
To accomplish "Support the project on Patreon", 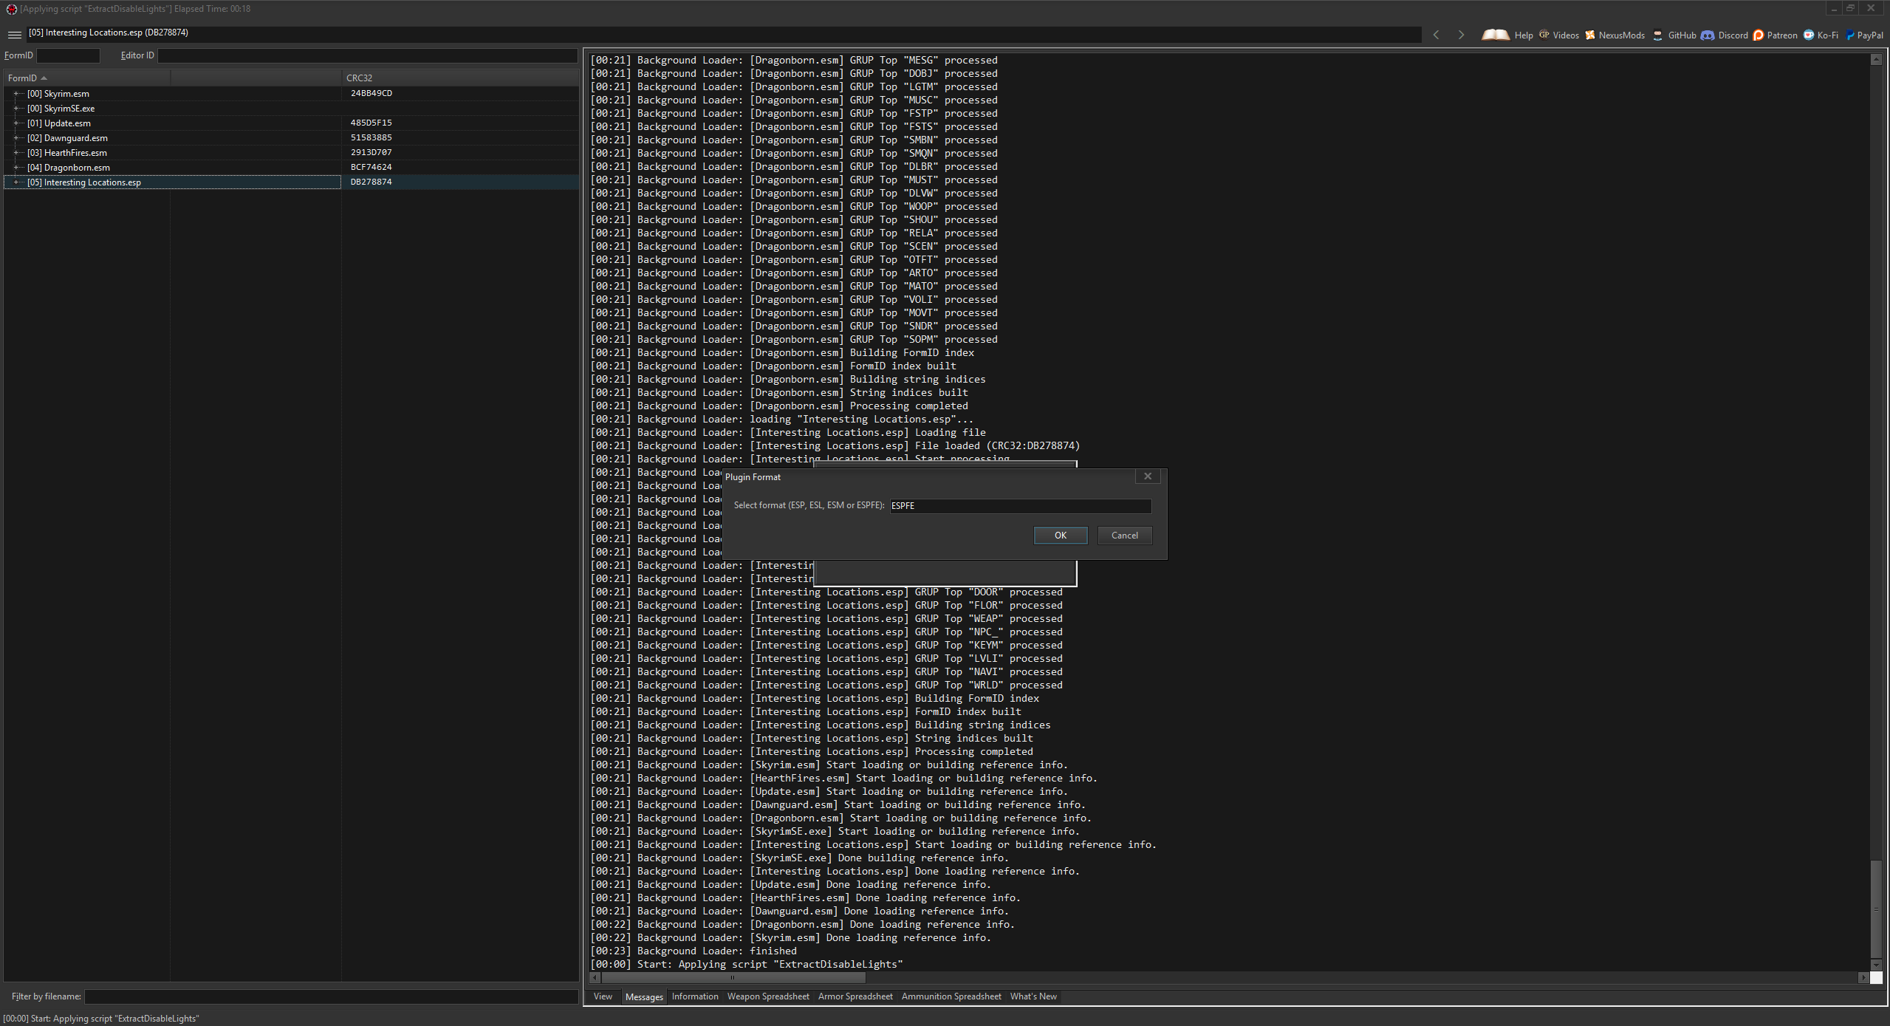I will pyautogui.click(x=1776, y=35).
